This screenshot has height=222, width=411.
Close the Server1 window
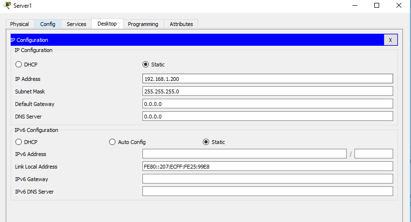click(x=398, y=5)
